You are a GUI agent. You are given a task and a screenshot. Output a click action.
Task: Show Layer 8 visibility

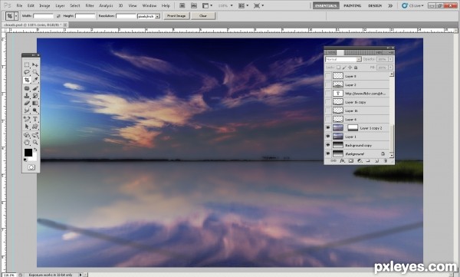(328, 76)
